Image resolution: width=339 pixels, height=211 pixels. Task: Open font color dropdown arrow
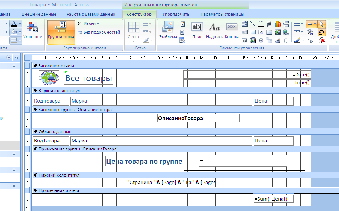(x=20, y=24)
